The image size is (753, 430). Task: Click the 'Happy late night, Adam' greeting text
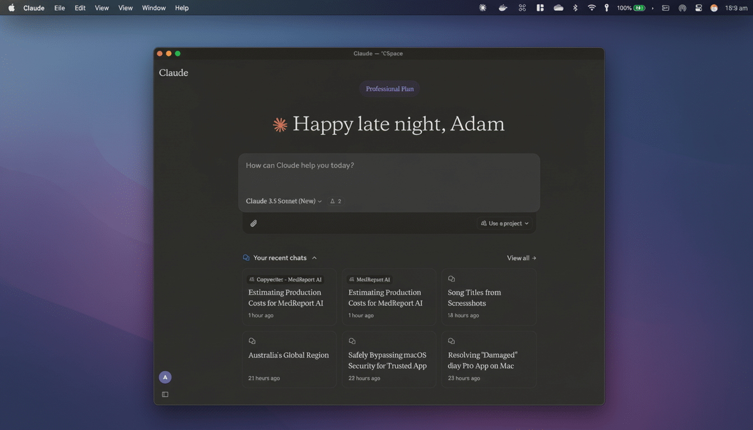point(398,124)
